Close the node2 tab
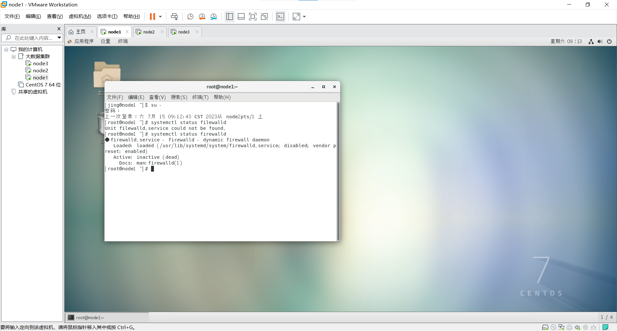Viewport: 617px width, 331px height. [162, 31]
